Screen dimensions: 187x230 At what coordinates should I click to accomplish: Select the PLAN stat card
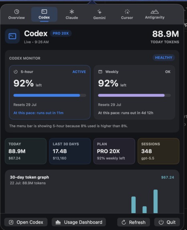114,151
